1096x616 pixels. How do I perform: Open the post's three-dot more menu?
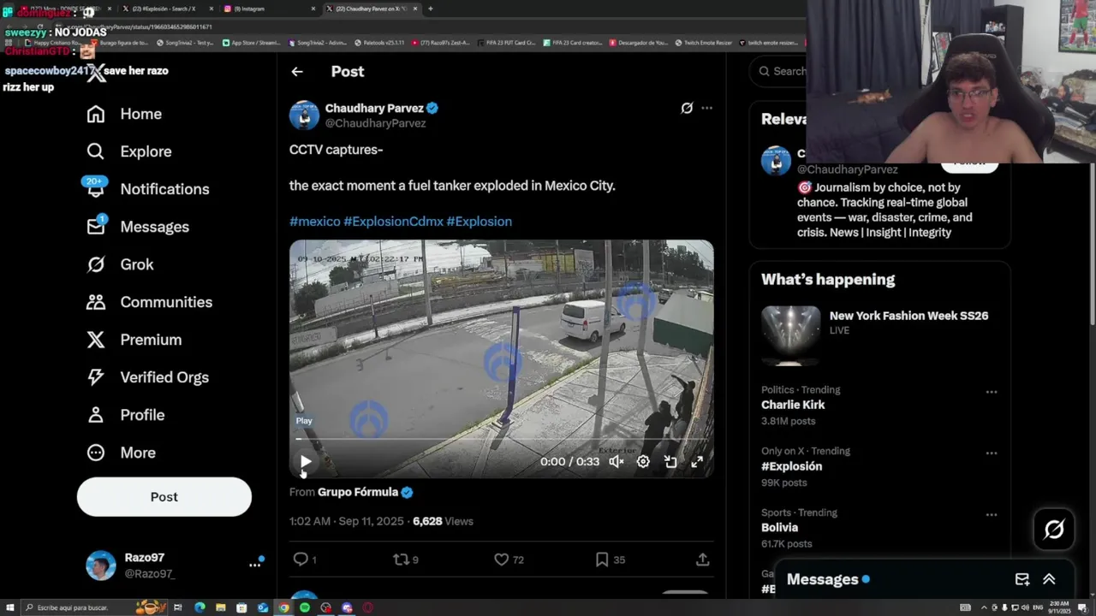706,108
